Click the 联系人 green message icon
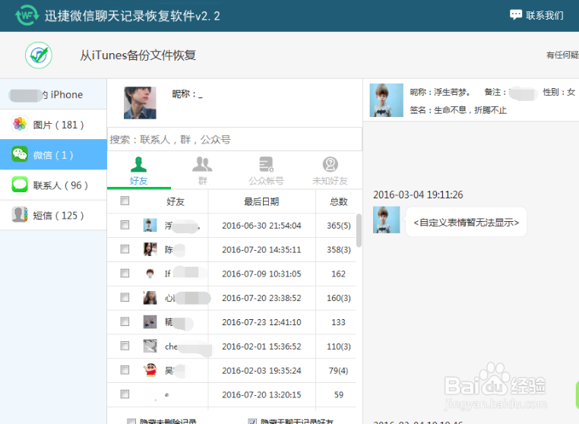579x424 pixels. point(20,185)
